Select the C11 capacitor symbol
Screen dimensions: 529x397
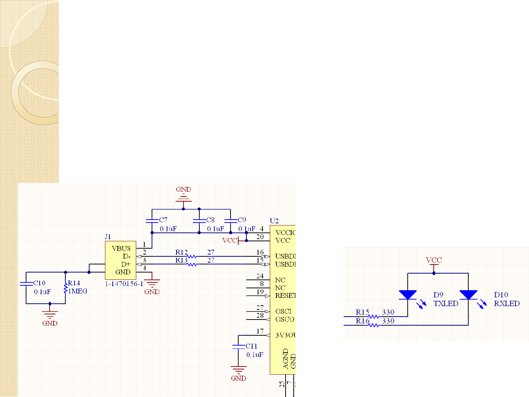[238, 346]
